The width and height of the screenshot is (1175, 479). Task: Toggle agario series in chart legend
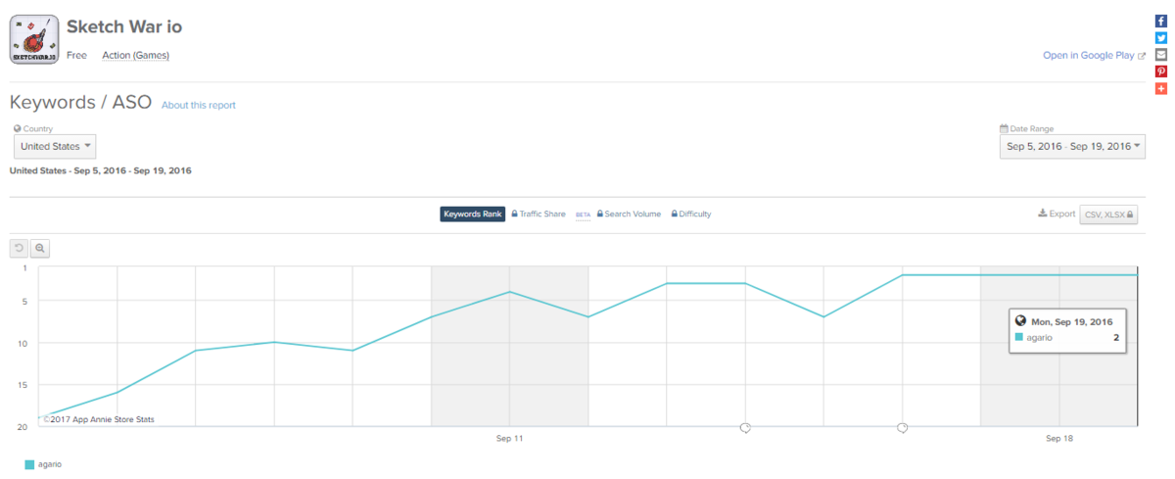tap(43, 464)
